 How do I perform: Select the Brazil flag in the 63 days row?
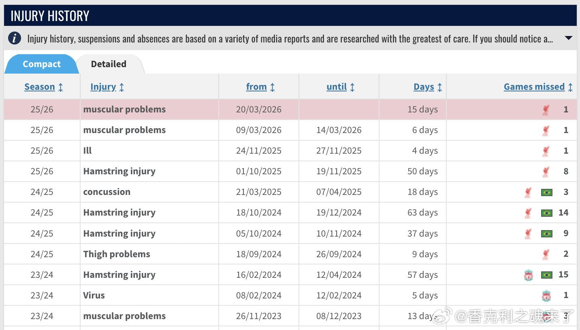point(547,213)
